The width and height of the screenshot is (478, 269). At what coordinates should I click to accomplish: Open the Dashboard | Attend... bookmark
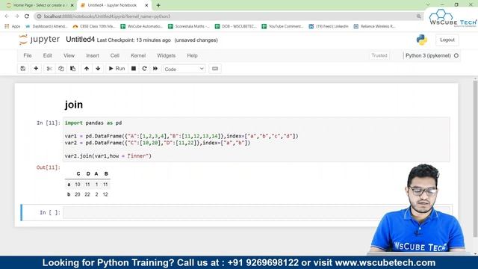coord(46,27)
